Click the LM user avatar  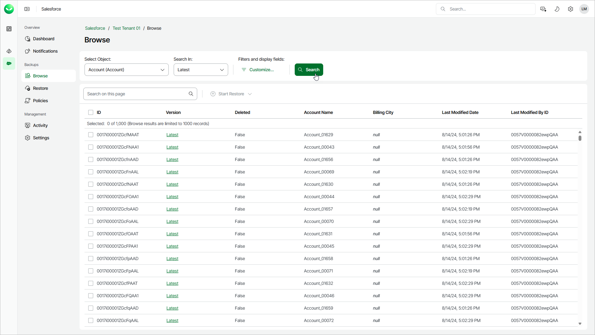(x=584, y=9)
